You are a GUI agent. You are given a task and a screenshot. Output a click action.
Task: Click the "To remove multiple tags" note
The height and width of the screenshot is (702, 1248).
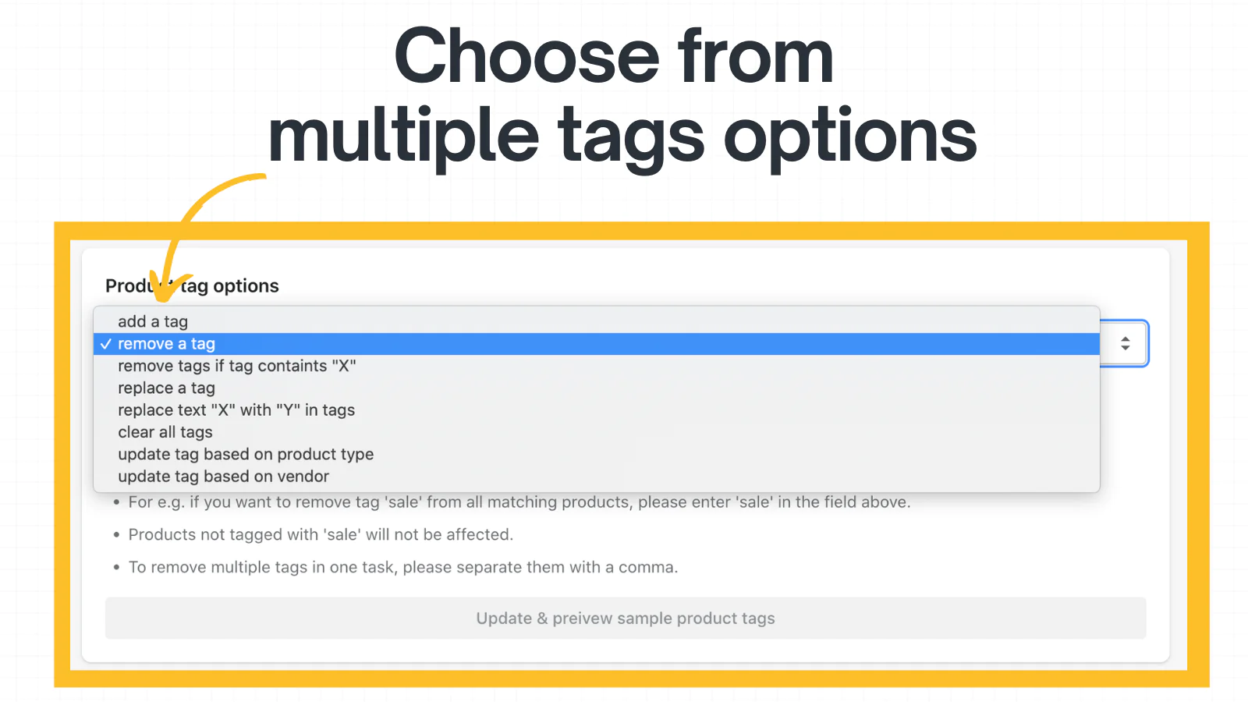pos(402,568)
